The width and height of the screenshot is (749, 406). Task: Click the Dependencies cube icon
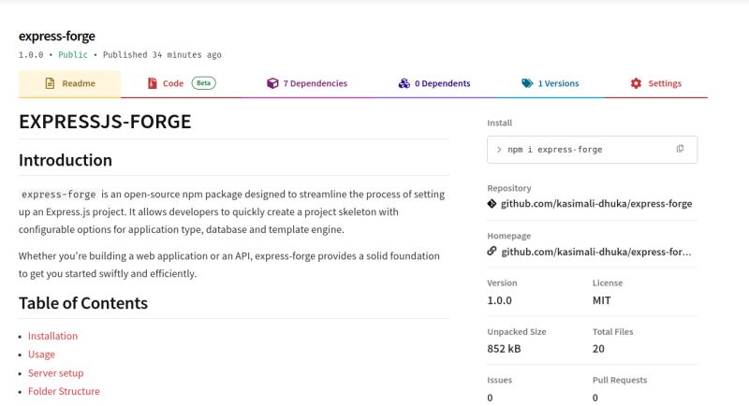(272, 83)
